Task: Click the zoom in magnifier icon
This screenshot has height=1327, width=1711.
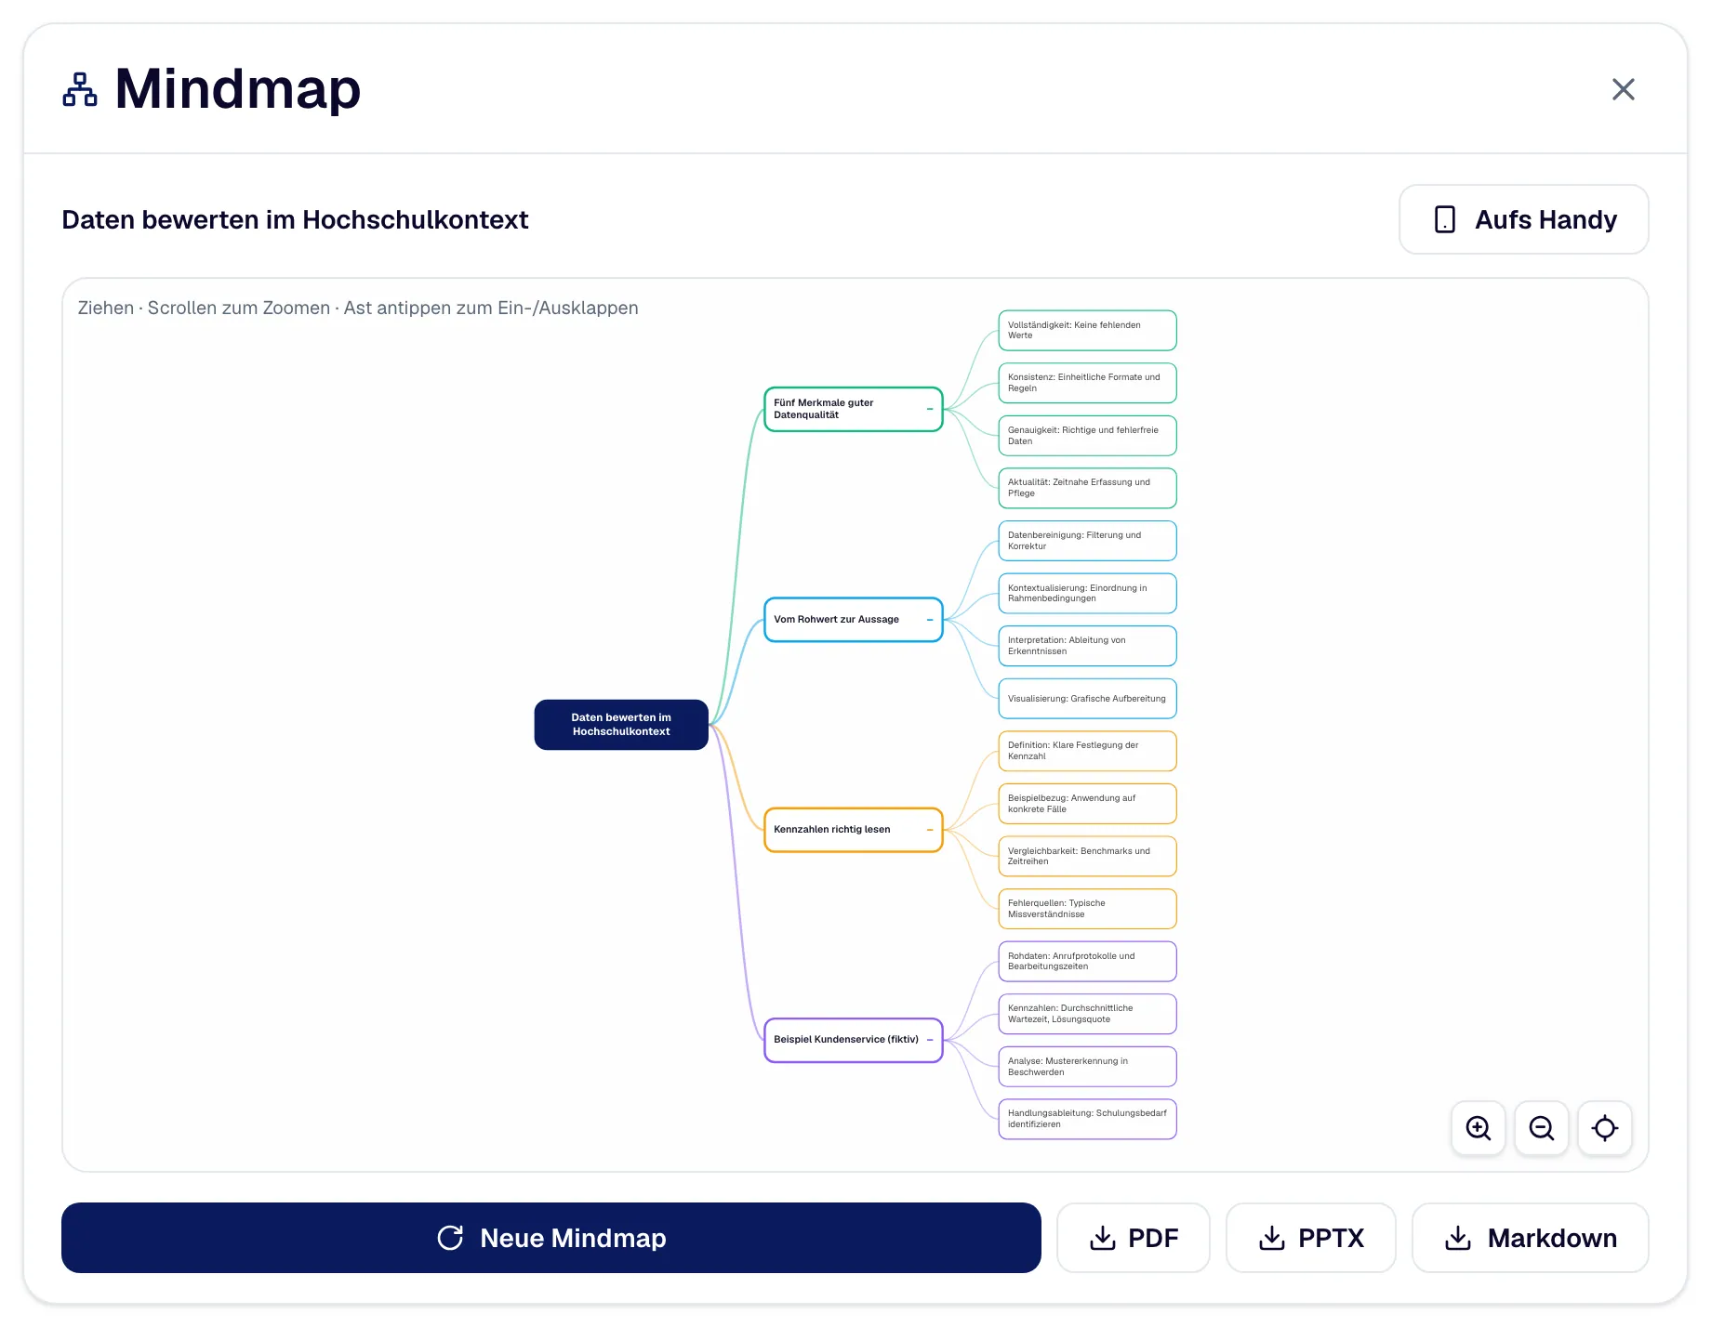Action: 1479,1128
